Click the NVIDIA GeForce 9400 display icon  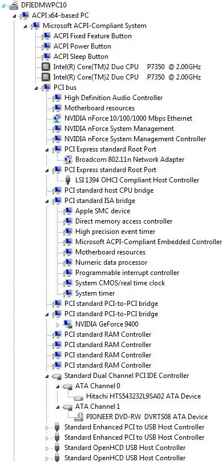(68, 324)
